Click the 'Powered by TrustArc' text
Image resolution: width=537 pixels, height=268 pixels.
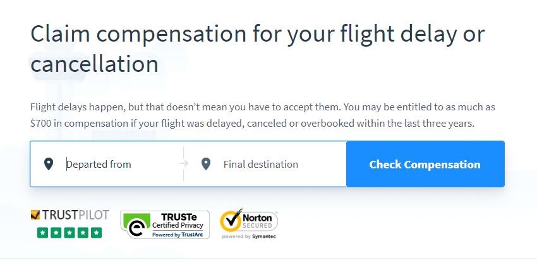pyautogui.click(x=178, y=235)
